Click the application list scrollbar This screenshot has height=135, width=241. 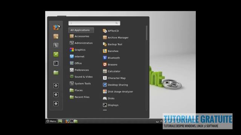[146, 33]
